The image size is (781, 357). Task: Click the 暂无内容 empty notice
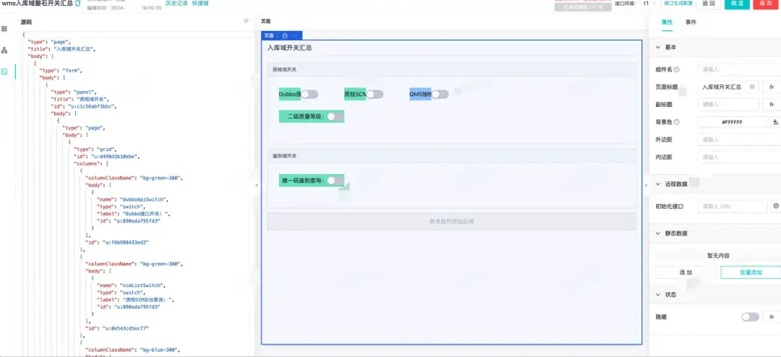(718, 255)
